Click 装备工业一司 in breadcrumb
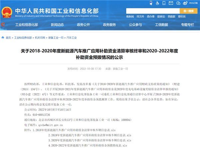 pos(54,38)
